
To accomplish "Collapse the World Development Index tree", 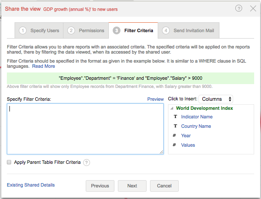I will click(171, 109).
